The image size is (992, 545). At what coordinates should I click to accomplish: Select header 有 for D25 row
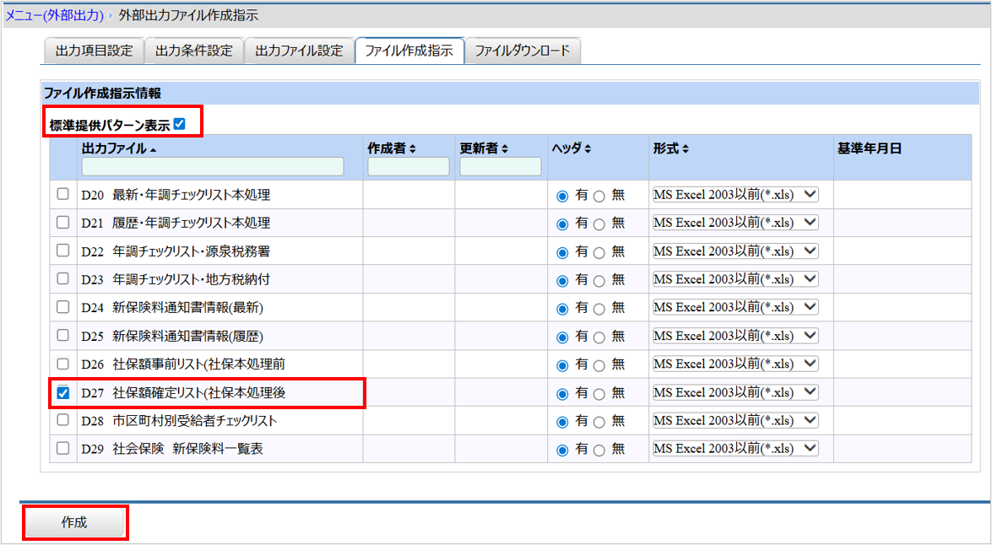(561, 337)
